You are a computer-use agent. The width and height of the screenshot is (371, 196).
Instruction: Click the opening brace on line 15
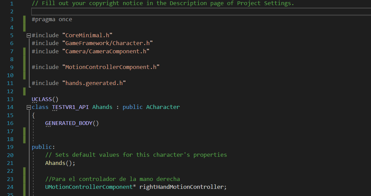coord(33,115)
